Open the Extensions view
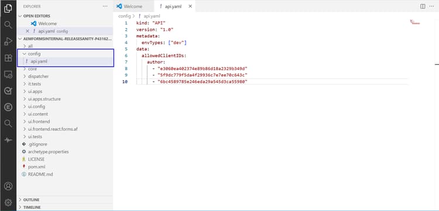 click(x=8, y=58)
